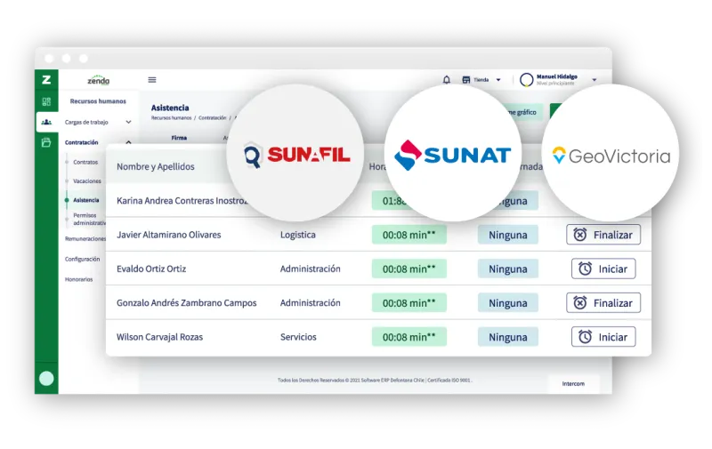Expand the Tienda dropdown arrow
Viewport: 712px width, 449px height.
pyautogui.click(x=498, y=80)
